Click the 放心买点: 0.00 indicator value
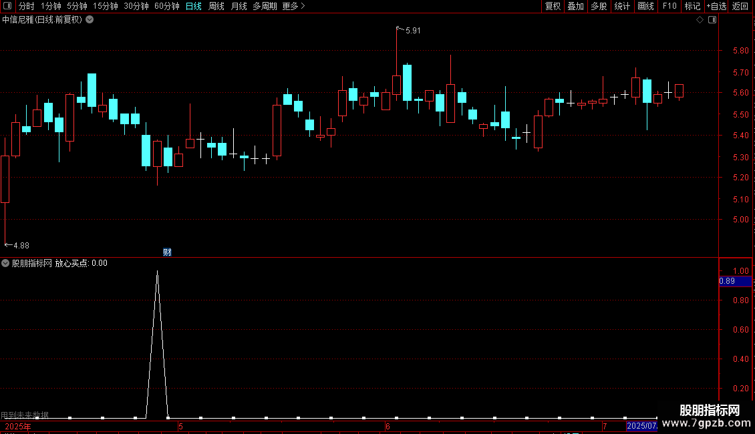Screen dimensions: 755x434 pos(82,263)
